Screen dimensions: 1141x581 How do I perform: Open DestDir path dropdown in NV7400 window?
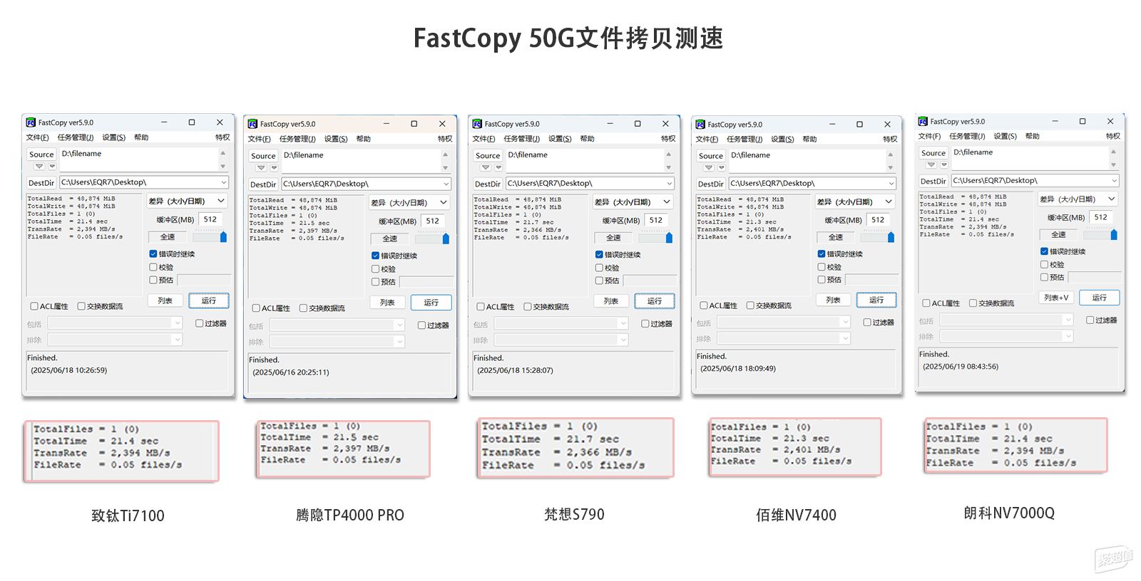891,184
